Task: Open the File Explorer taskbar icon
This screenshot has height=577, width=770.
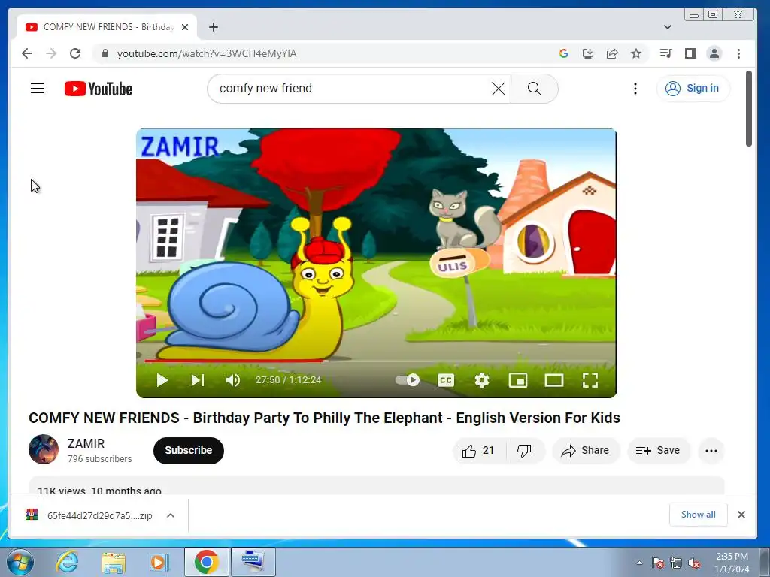Action: (114, 562)
